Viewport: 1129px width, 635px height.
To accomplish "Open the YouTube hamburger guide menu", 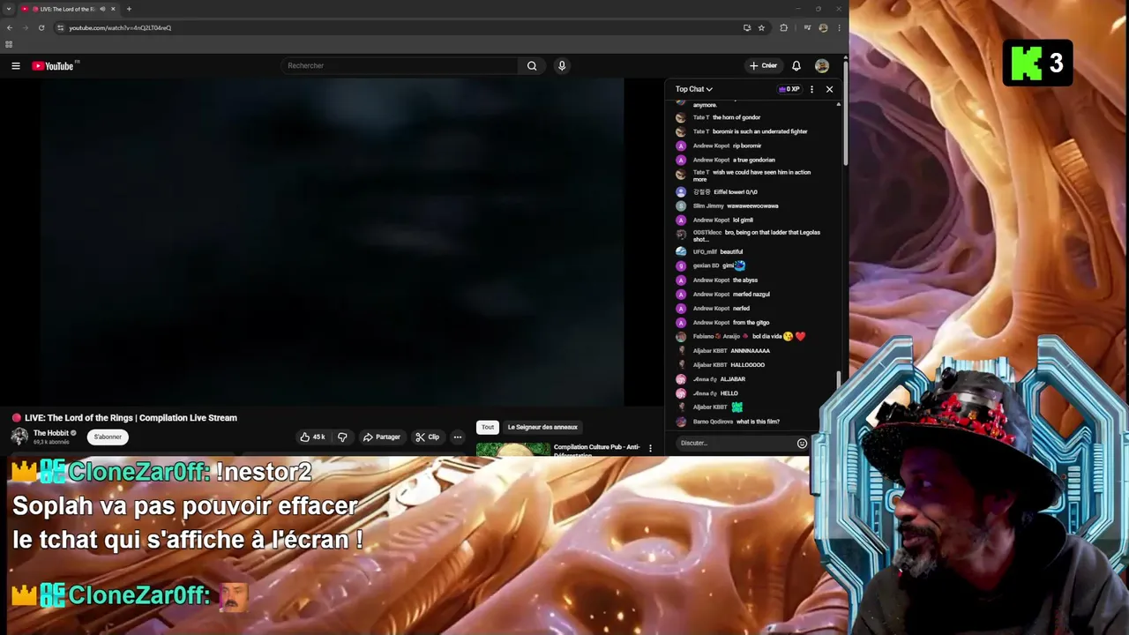I will 15,66.
